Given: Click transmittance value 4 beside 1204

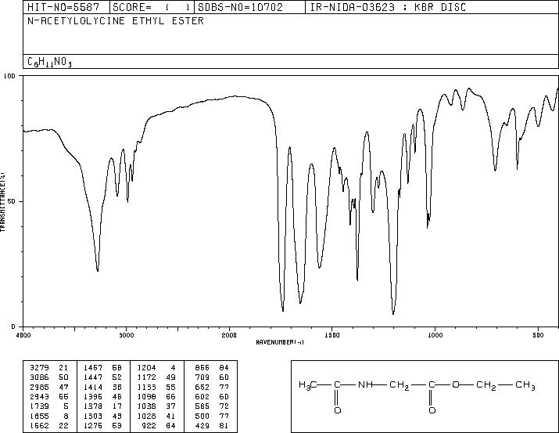Looking at the screenshot, I should click(174, 368).
